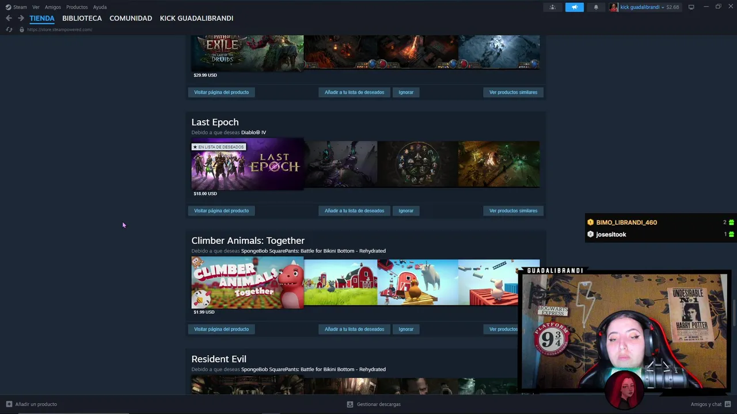
Task: Click the $2.68 wallet balance
Action: pyautogui.click(x=673, y=7)
